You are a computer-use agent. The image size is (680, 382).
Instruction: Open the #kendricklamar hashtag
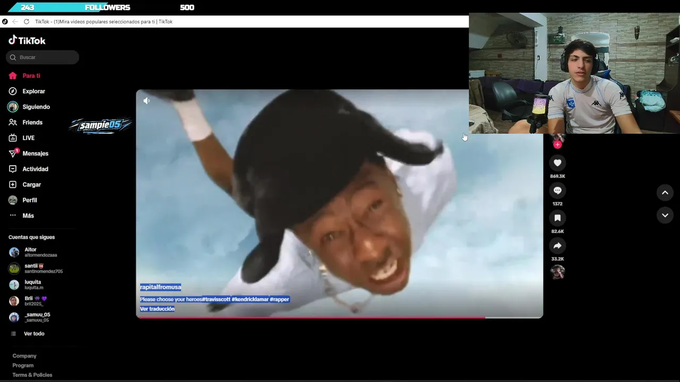pyautogui.click(x=250, y=299)
